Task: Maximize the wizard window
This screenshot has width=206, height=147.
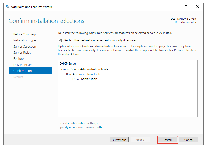Action: coord(186,7)
